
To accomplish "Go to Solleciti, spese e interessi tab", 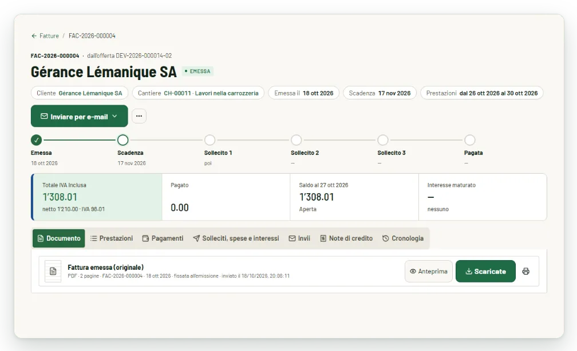I will click(236, 238).
